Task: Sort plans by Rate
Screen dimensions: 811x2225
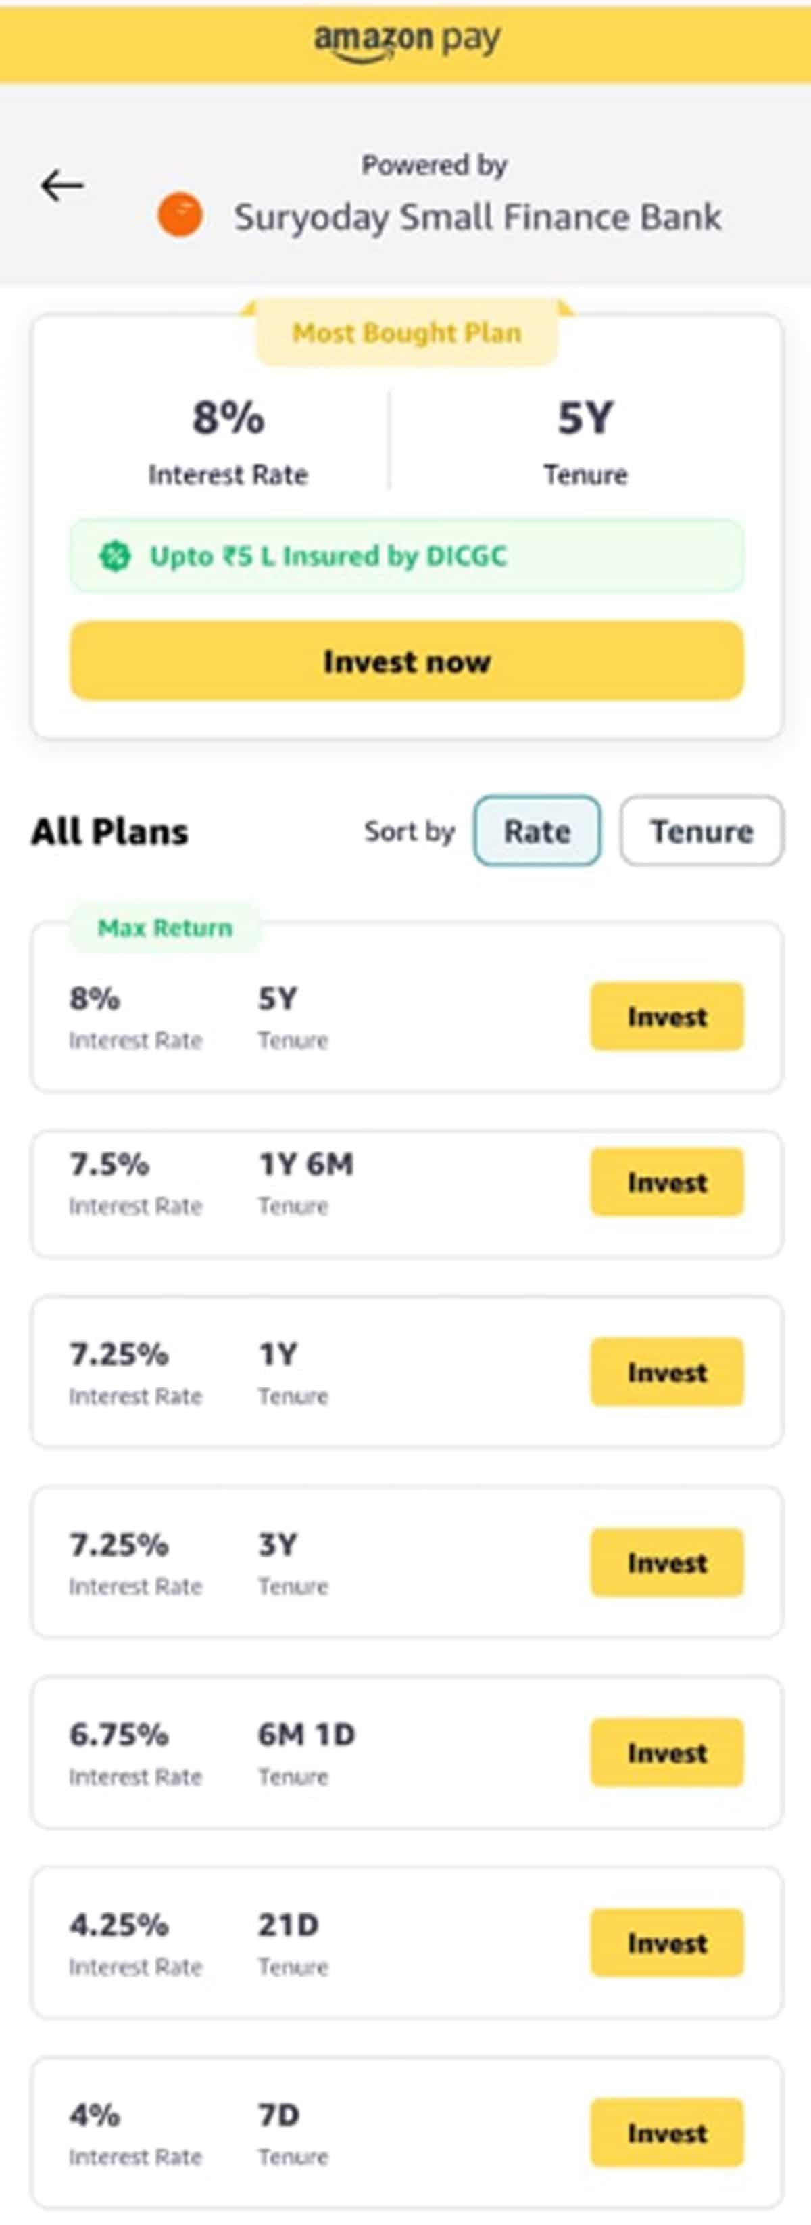Action: (x=537, y=831)
